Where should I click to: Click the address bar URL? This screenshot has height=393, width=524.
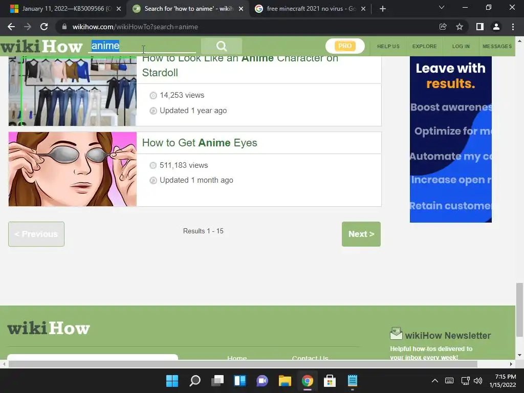coord(135,27)
